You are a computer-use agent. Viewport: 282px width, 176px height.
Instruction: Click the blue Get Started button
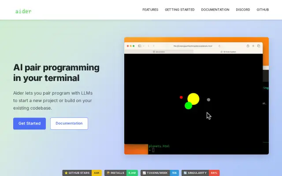[x=30, y=124]
